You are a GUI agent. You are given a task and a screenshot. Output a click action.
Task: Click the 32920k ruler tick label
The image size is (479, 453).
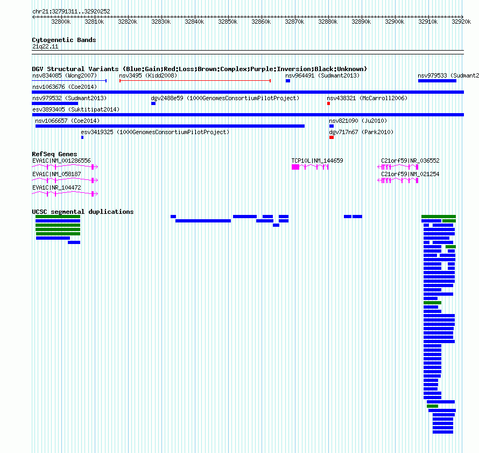pos(461,22)
